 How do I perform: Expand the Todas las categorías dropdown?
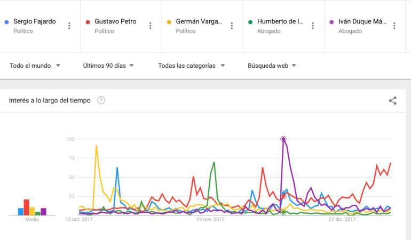pyautogui.click(x=192, y=66)
